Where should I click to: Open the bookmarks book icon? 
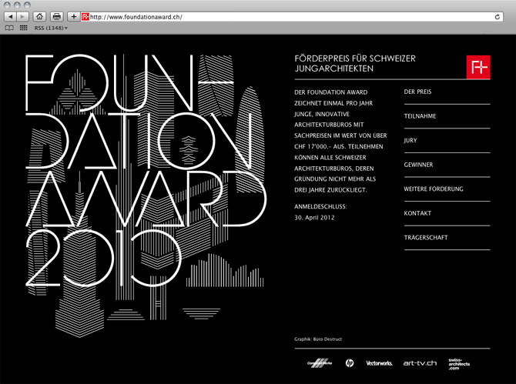pyautogui.click(x=9, y=28)
